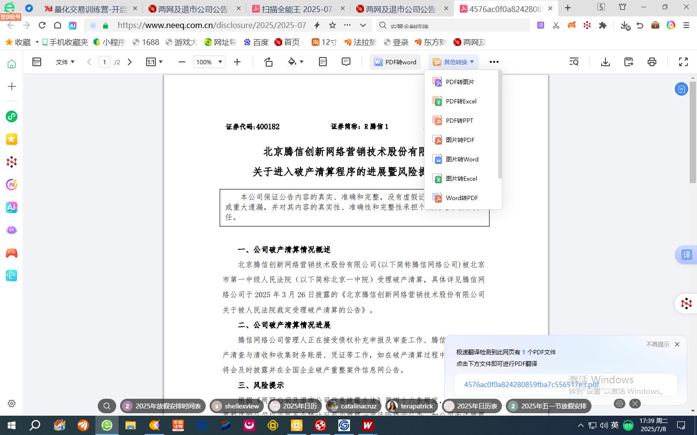Toggle the PDF sidebar outline panel icon
697x435 pixels.
pyautogui.click(x=37, y=62)
